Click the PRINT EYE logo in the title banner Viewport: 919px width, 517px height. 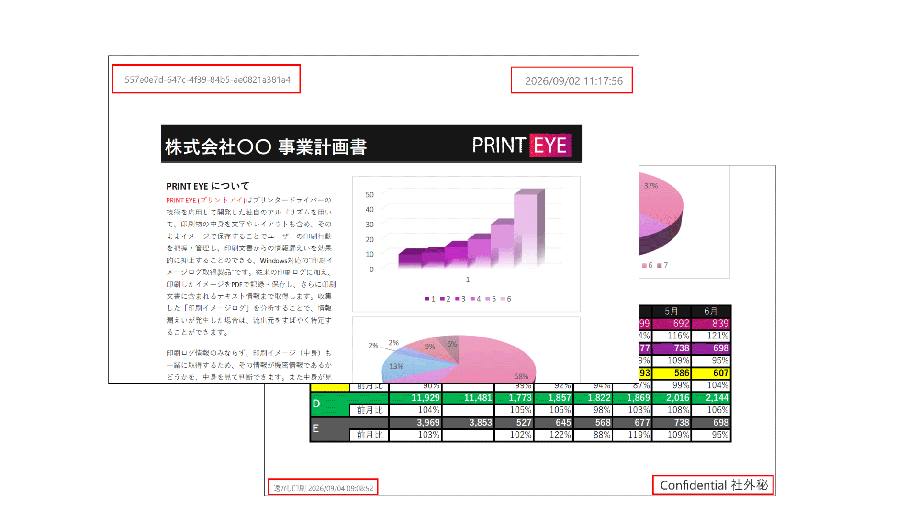pyautogui.click(x=521, y=145)
